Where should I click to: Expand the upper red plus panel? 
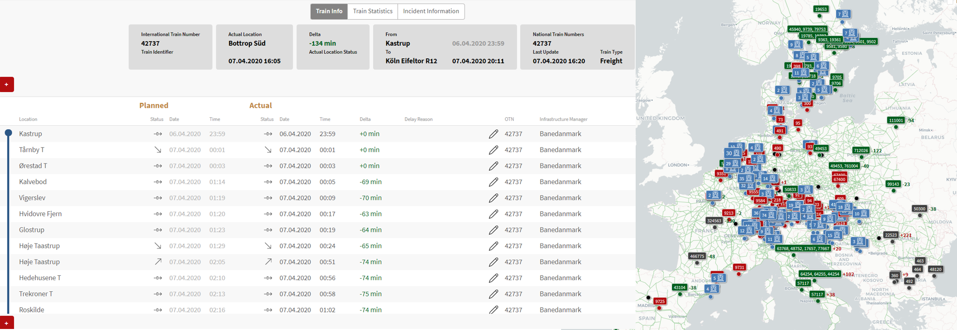7,85
